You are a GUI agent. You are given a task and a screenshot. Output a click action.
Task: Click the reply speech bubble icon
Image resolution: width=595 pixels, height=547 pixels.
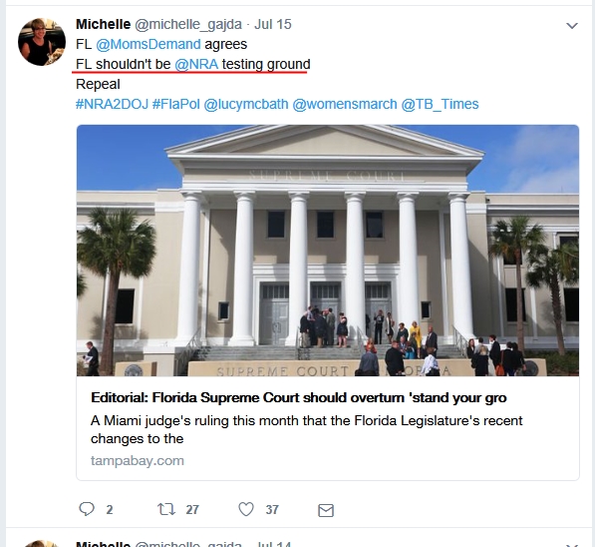click(86, 509)
